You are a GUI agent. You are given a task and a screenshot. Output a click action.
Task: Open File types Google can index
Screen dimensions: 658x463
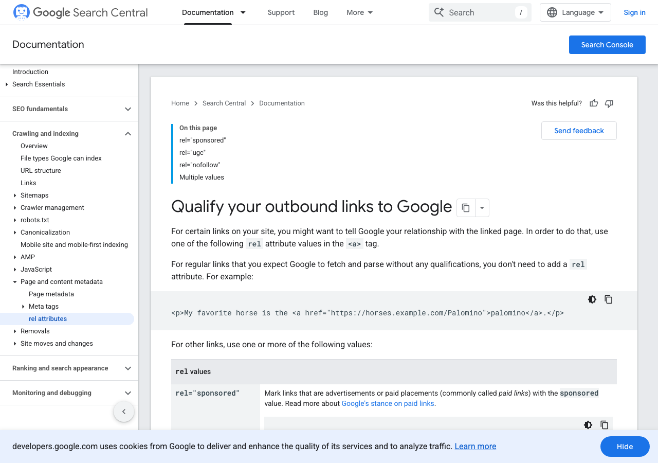click(x=61, y=158)
